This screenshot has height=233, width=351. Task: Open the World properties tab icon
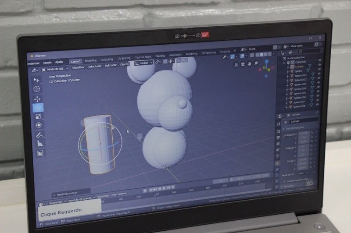pos(278,156)
